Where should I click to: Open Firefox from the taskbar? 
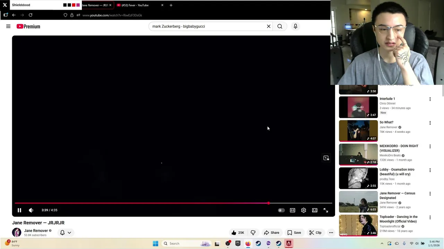248,243
